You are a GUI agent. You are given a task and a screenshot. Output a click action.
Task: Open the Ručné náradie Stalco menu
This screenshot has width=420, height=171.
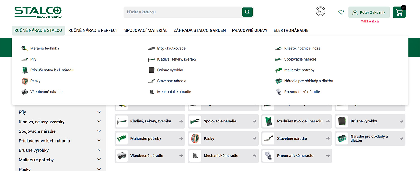coord(38,30)
